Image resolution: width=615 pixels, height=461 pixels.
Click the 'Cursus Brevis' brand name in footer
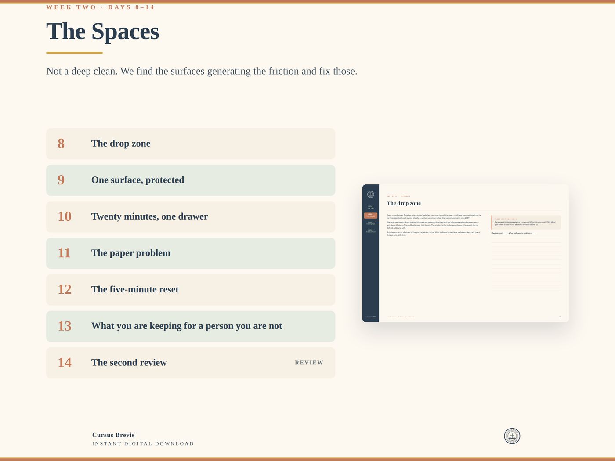point(113,435)
